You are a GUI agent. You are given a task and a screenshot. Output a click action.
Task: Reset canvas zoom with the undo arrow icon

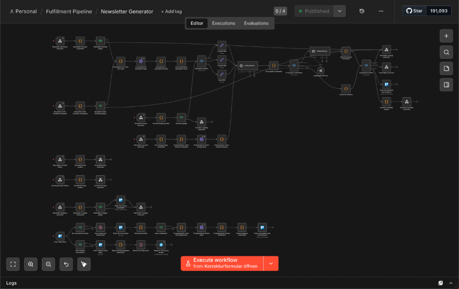point(66,264)
